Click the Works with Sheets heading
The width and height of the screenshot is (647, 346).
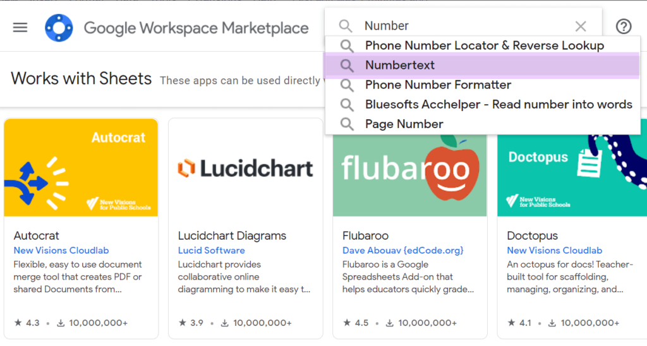[x=82, y=78]
